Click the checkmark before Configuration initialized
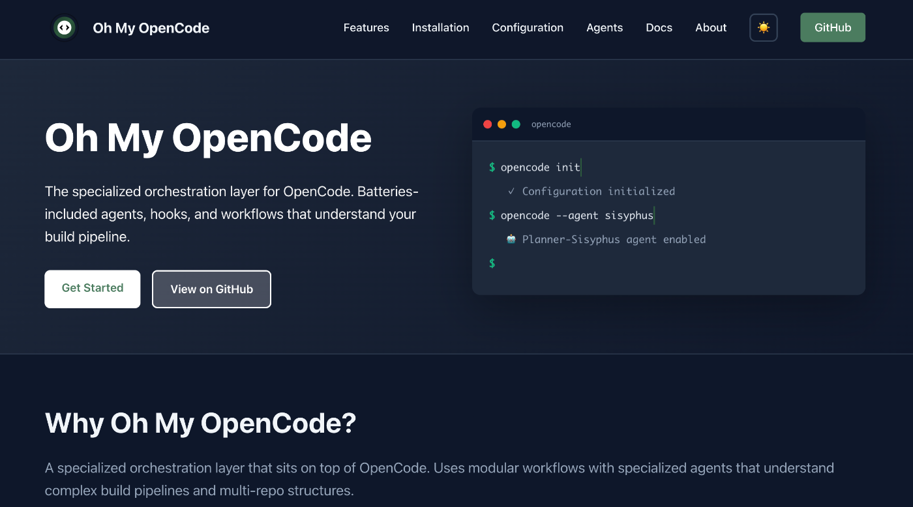Viewport: 913px width, 507px height. click(x=511, y=191)
